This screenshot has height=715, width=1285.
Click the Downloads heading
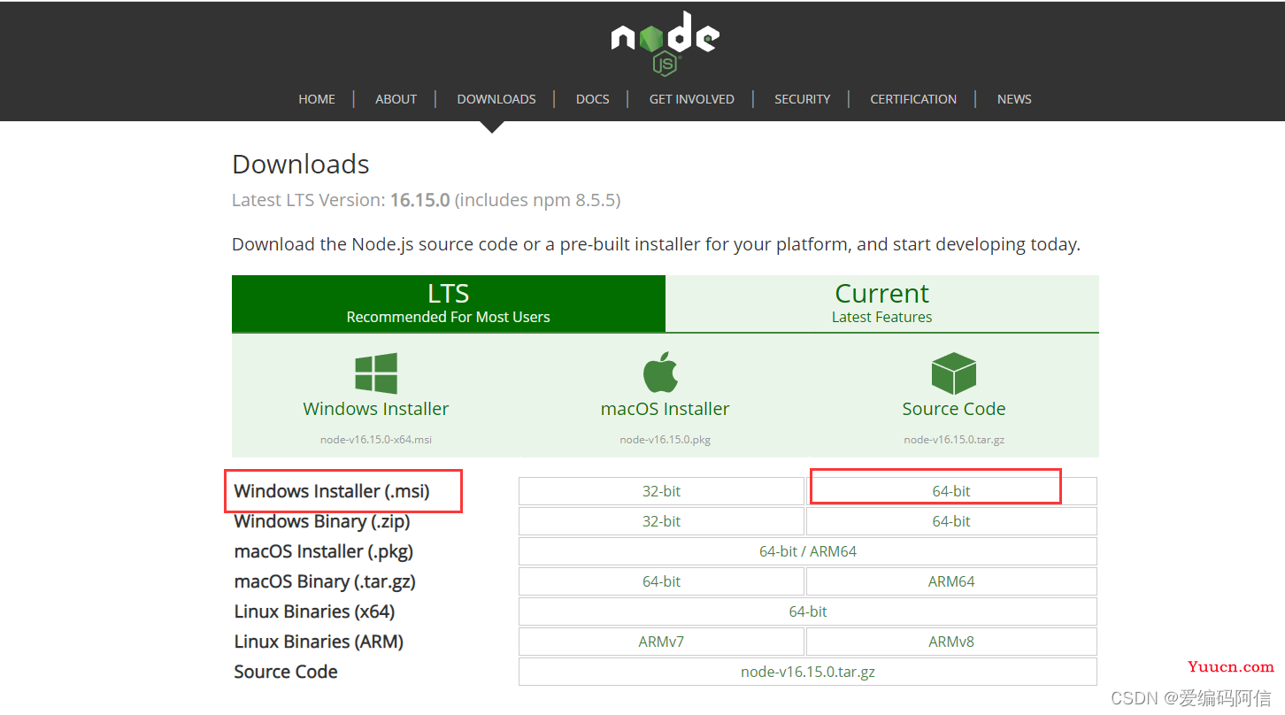tap(301, 165)
